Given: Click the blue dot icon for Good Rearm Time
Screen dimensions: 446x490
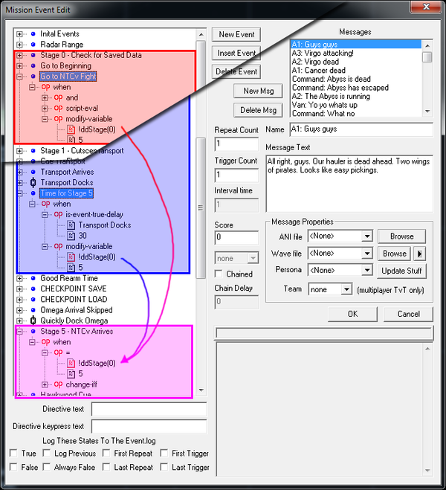Looking at the screenshot, I should (x=33, y=278).
